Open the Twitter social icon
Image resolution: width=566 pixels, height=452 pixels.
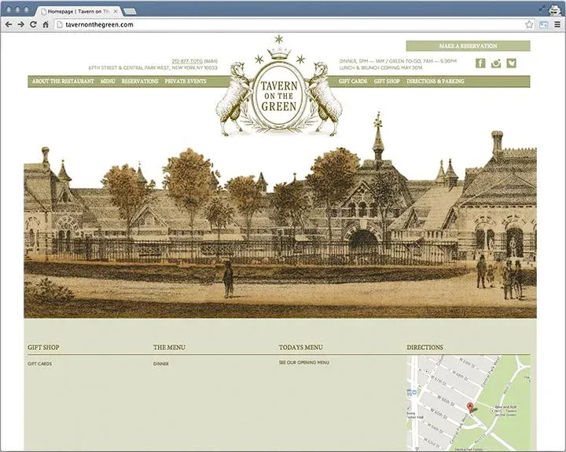tap(512, 64)
